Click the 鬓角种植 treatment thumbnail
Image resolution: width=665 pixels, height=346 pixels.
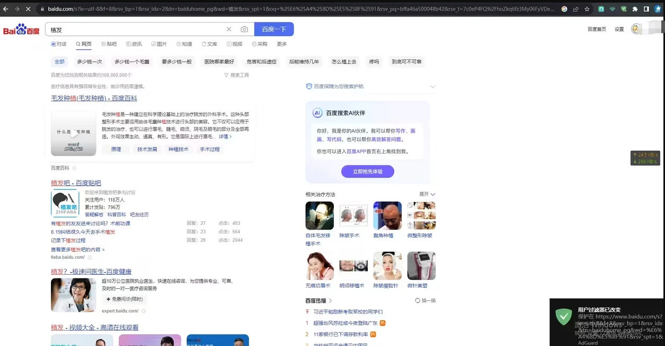tap(387, 216)
